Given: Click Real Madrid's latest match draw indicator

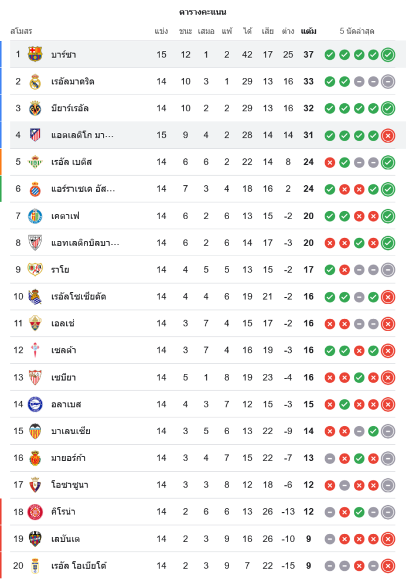Looking at the screenshot, I should tap(388, 82).
